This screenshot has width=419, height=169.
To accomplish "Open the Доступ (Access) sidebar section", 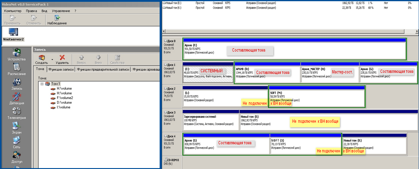I will [17, 157].
